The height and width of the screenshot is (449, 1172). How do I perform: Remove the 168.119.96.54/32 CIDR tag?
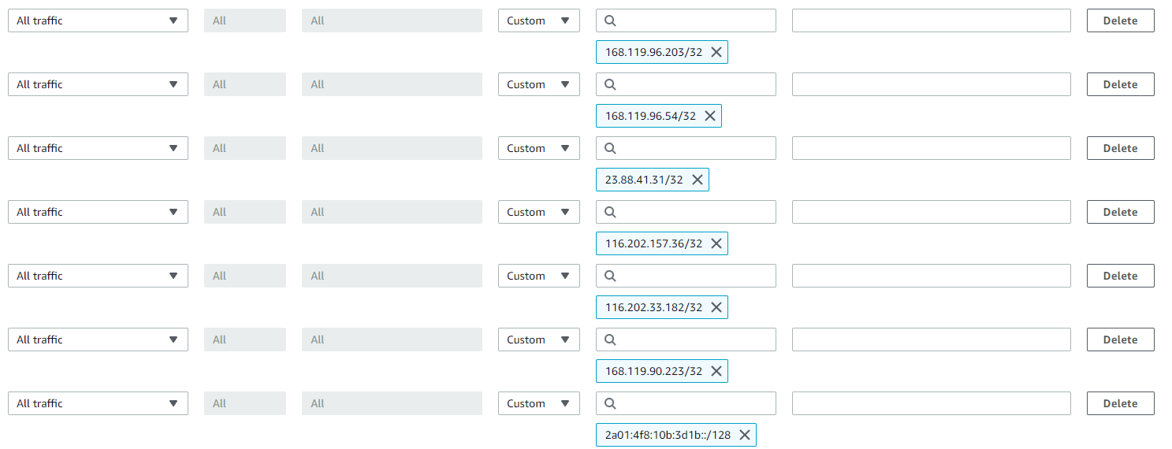click(710, 116)
